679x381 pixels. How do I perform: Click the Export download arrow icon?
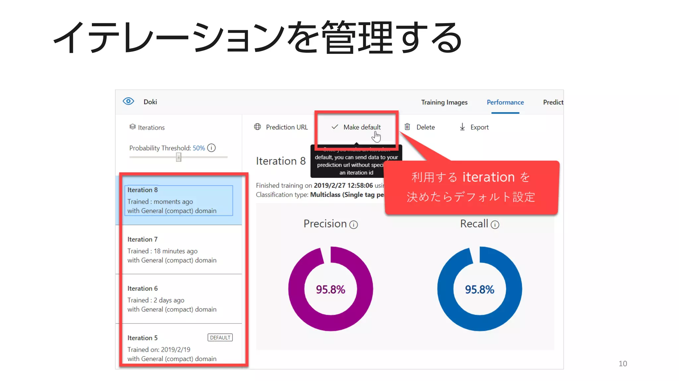click(462, 127)
